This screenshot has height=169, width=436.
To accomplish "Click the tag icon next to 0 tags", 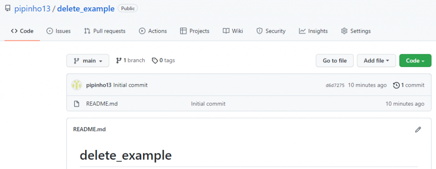I will (x=155, y=60).
